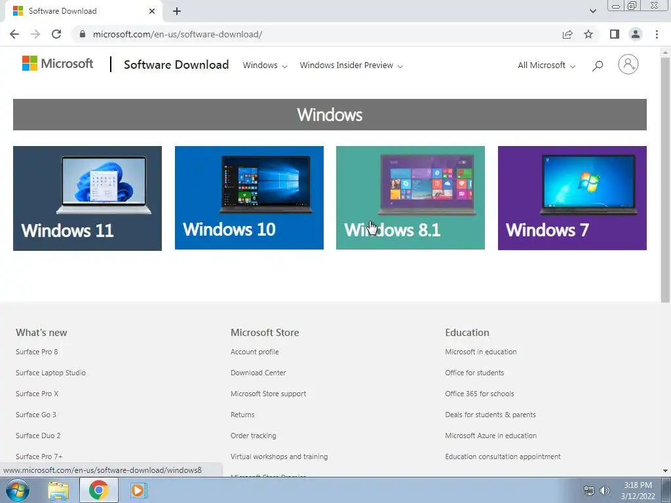Open the Chrome profile avatar
Screen dimensions: 671x503
636,34
